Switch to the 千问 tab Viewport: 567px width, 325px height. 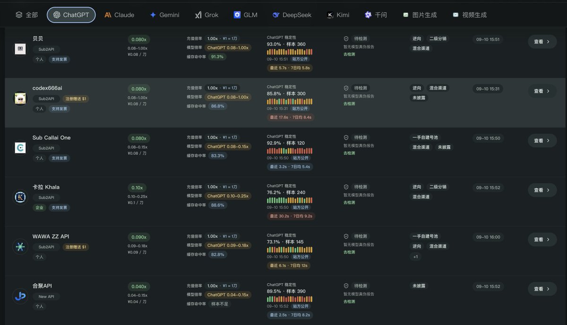376,15
